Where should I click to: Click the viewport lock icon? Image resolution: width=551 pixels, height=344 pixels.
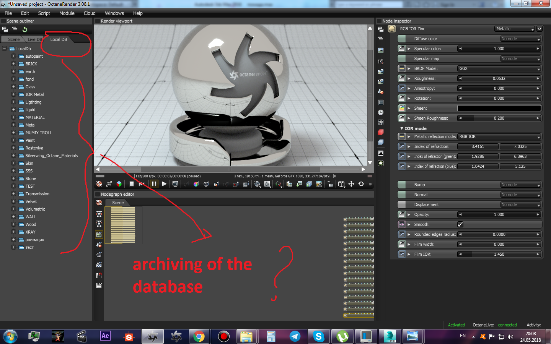coord(330,184)
